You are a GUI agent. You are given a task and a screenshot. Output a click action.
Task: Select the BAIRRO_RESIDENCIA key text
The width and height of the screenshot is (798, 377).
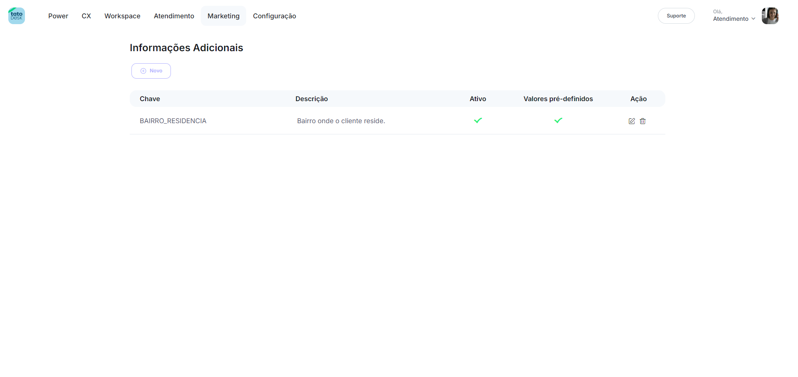point(173,121)
